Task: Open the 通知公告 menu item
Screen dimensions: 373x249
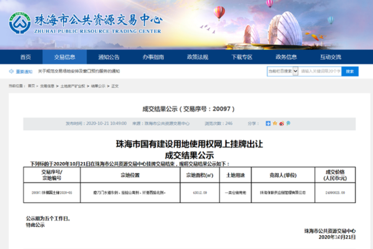Action: (x=109, y=57)
